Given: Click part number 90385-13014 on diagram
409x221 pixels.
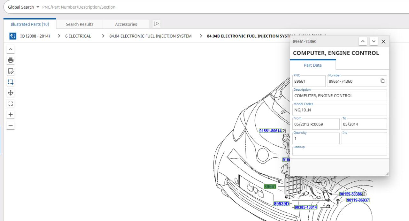Looking at the screenshot, I should pyautogui.click(x=306, y=207).
